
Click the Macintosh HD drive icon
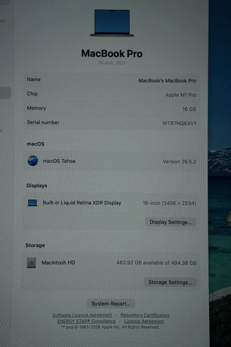click(31, 263)
